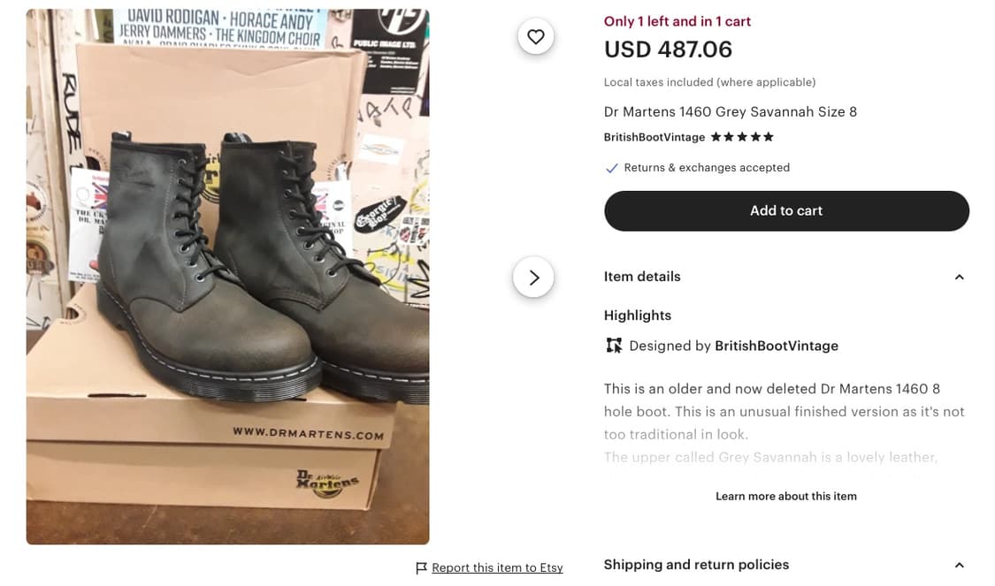Viewport: 995px width, 586px height.
Task: Click Shipping and return policies heading
Action: pos(696,565)
